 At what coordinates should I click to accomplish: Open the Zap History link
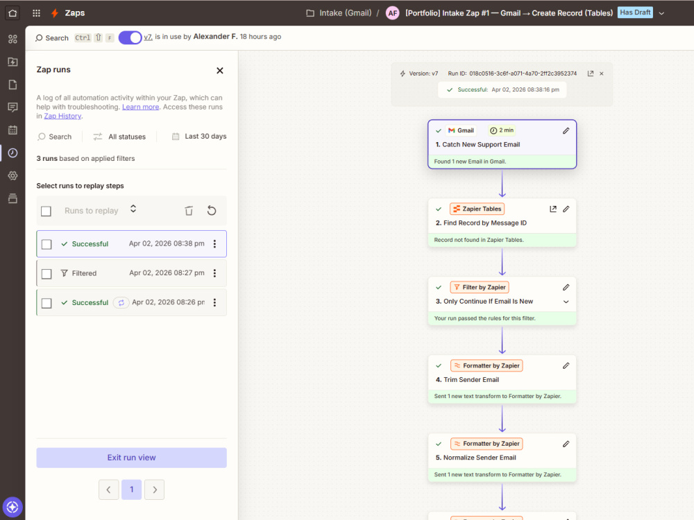[x=62, y=116]
